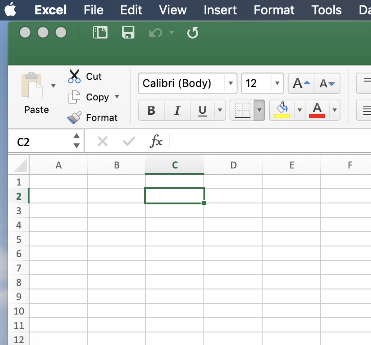
Task: Click the red close window button
Action: click(25, 32)
